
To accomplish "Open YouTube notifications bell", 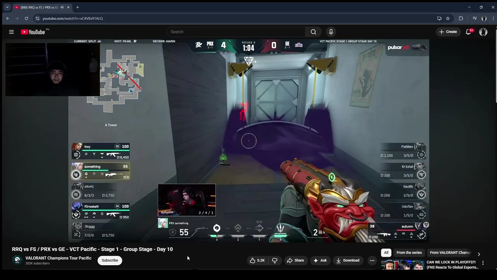I will coord(469,32).
